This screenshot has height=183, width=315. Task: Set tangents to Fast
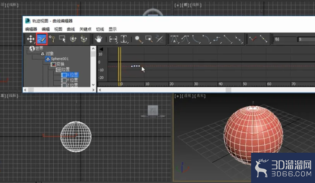(x=196, y=39)
